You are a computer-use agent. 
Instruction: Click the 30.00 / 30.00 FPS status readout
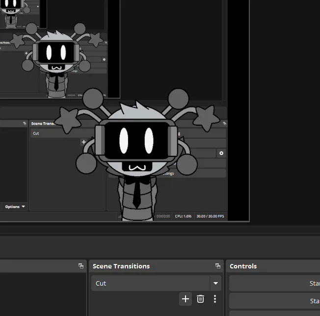point(210,216)
